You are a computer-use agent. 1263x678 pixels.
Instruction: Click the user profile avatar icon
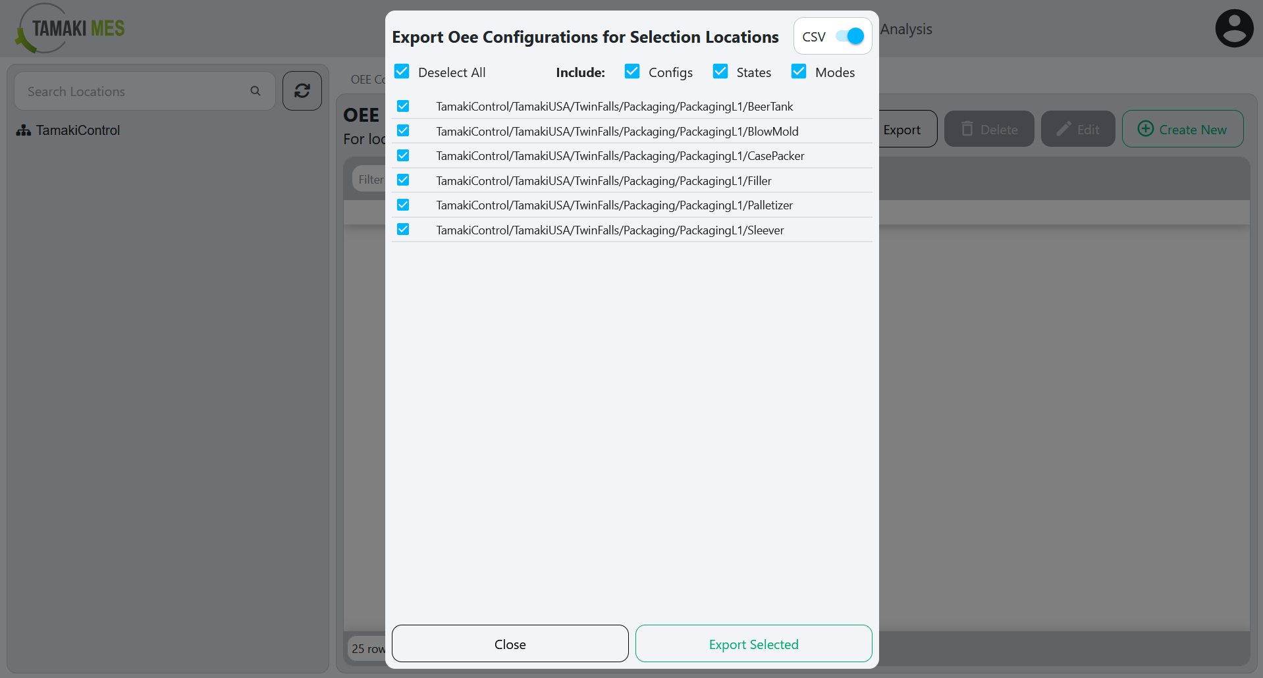pos(1234,28)
